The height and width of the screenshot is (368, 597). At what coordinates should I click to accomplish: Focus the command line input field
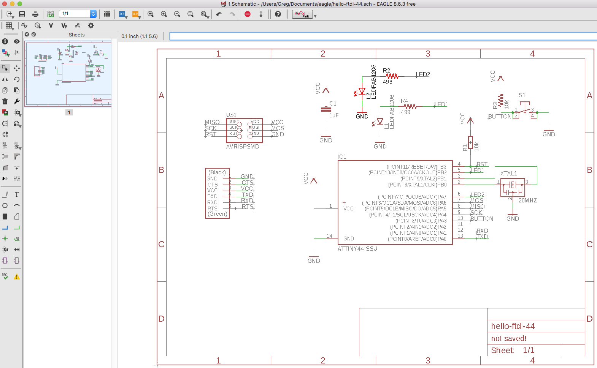pyautogui.click(x=383, y=36)
